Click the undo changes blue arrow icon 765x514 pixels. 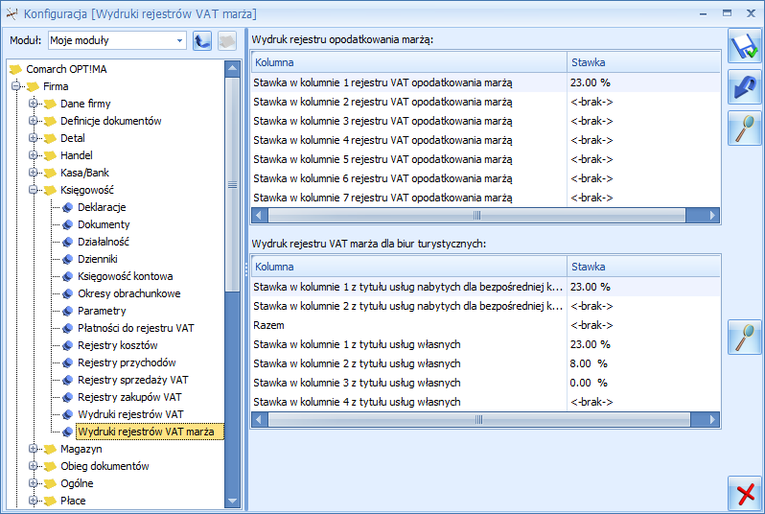(745, 87)
